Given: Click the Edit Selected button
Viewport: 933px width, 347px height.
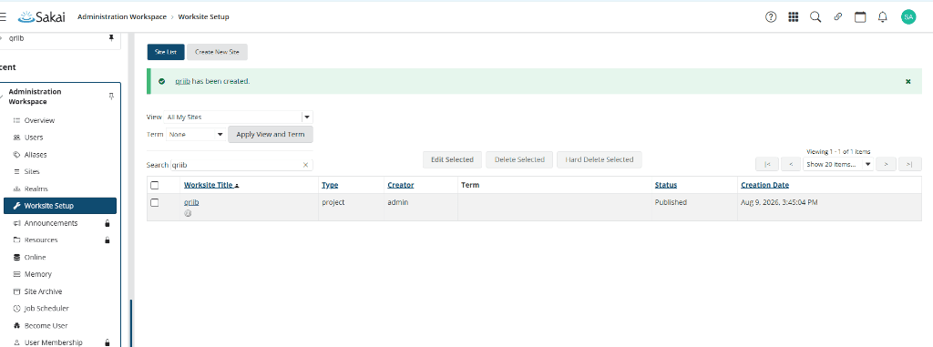Looking at the screenshot, I should coord(452,159).
